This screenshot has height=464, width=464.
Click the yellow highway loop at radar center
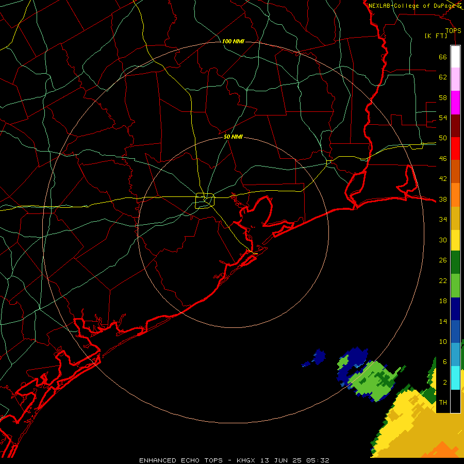coord(205,201)
